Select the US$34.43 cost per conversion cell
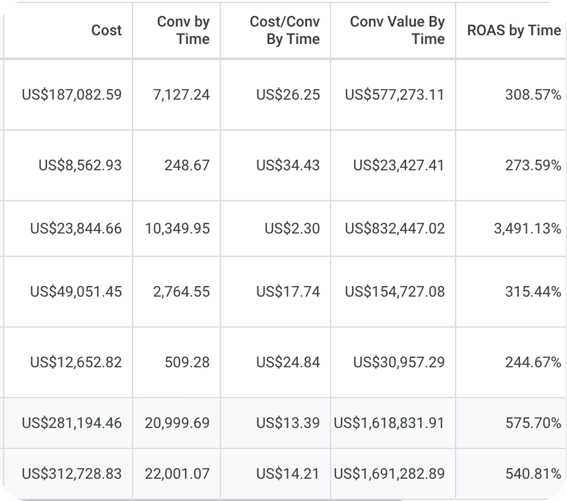The image size is (567, 501). (x=288, y=165)
